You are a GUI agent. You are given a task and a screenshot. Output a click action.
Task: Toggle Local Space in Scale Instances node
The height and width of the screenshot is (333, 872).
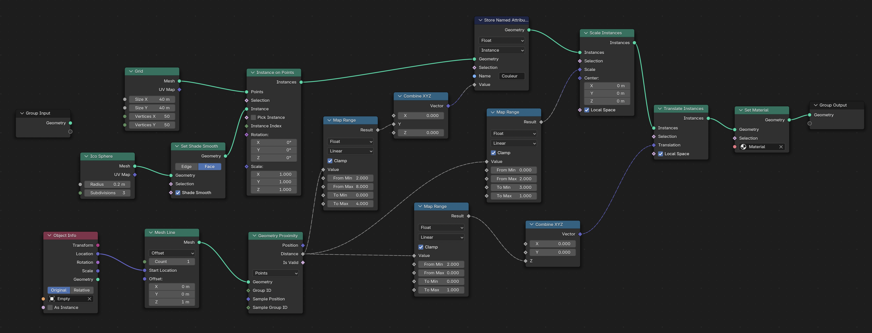click(587, 110)
